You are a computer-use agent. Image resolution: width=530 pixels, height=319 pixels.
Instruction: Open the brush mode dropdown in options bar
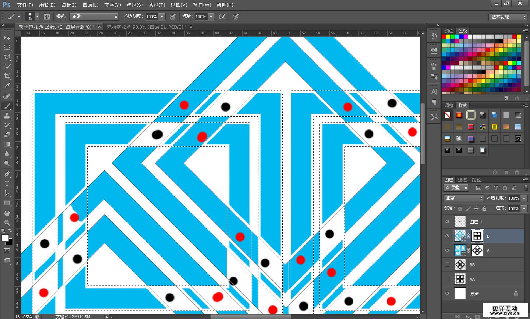94,17
